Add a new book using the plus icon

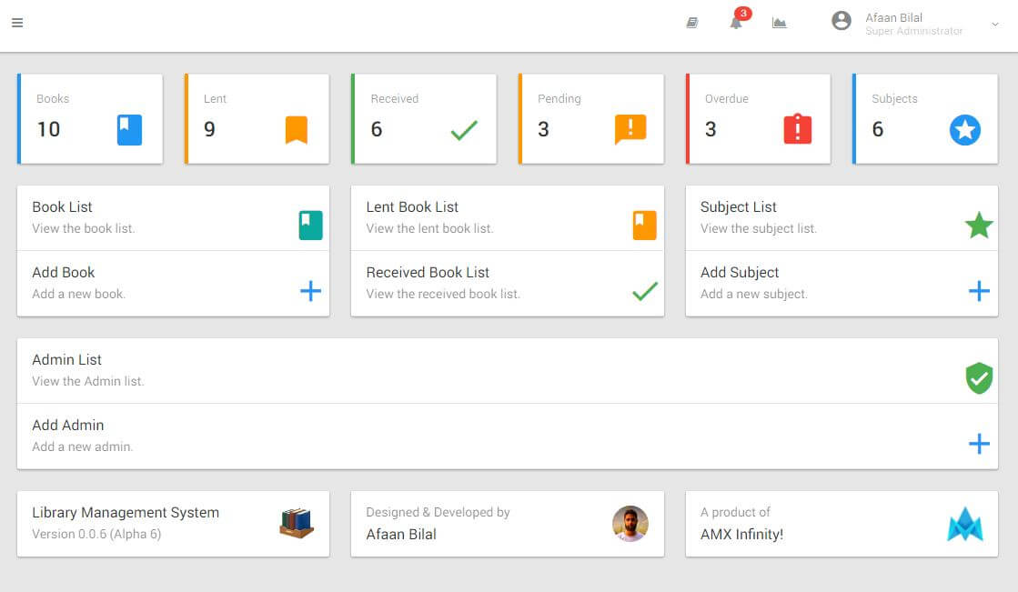point(310,290)
